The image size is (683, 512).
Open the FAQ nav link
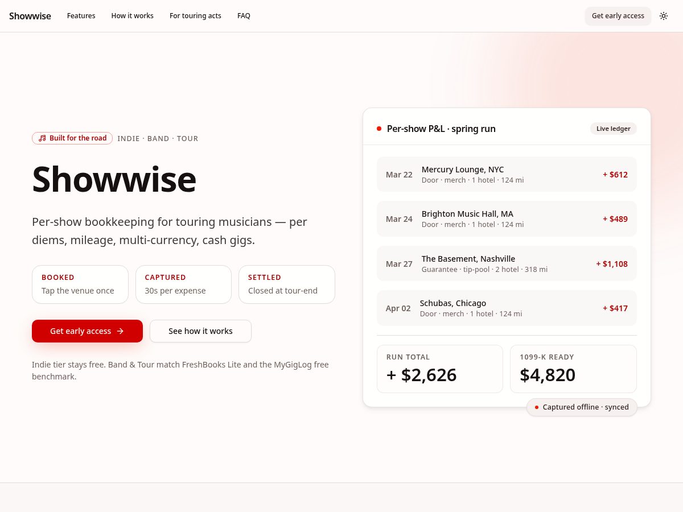(x=244, y=16)
